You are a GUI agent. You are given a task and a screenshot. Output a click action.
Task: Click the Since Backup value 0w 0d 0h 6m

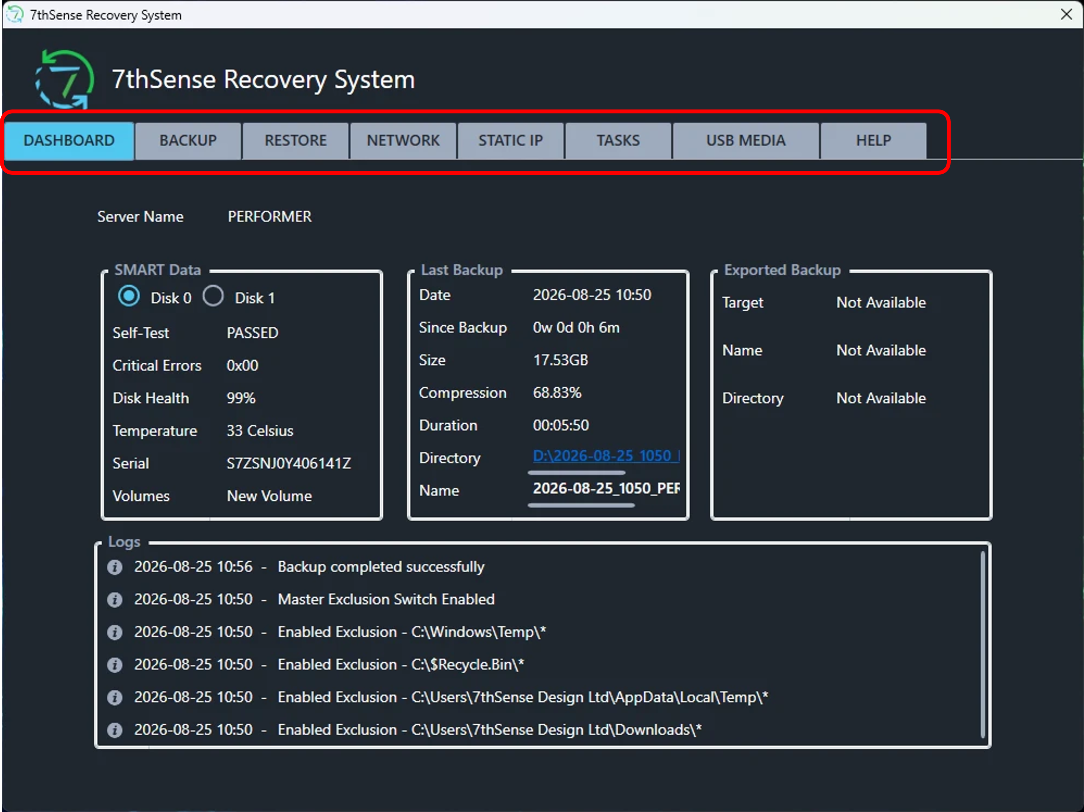point(576,328)
